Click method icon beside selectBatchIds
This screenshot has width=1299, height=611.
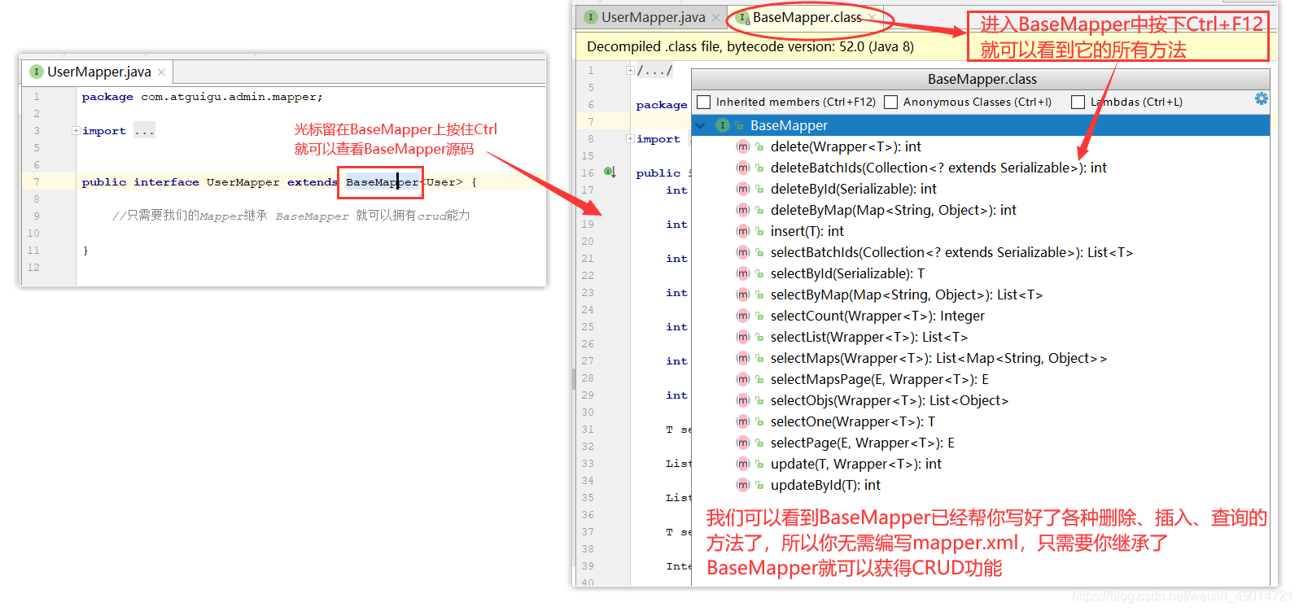point(742,252)
